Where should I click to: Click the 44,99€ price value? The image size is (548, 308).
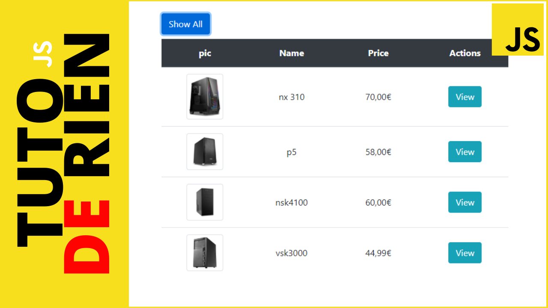point(378,253)
